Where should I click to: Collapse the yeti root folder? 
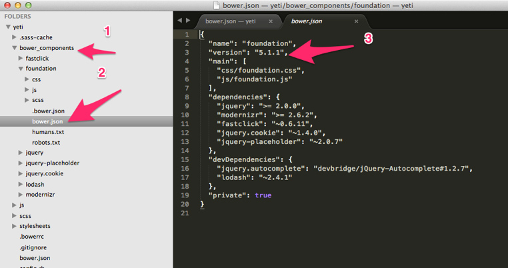pyautogui.click(x=9, y=27)
